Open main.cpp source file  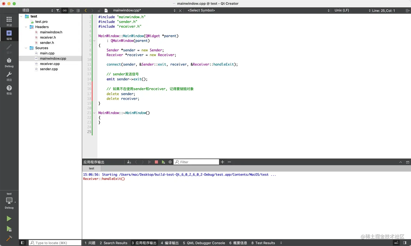[47, 53]
